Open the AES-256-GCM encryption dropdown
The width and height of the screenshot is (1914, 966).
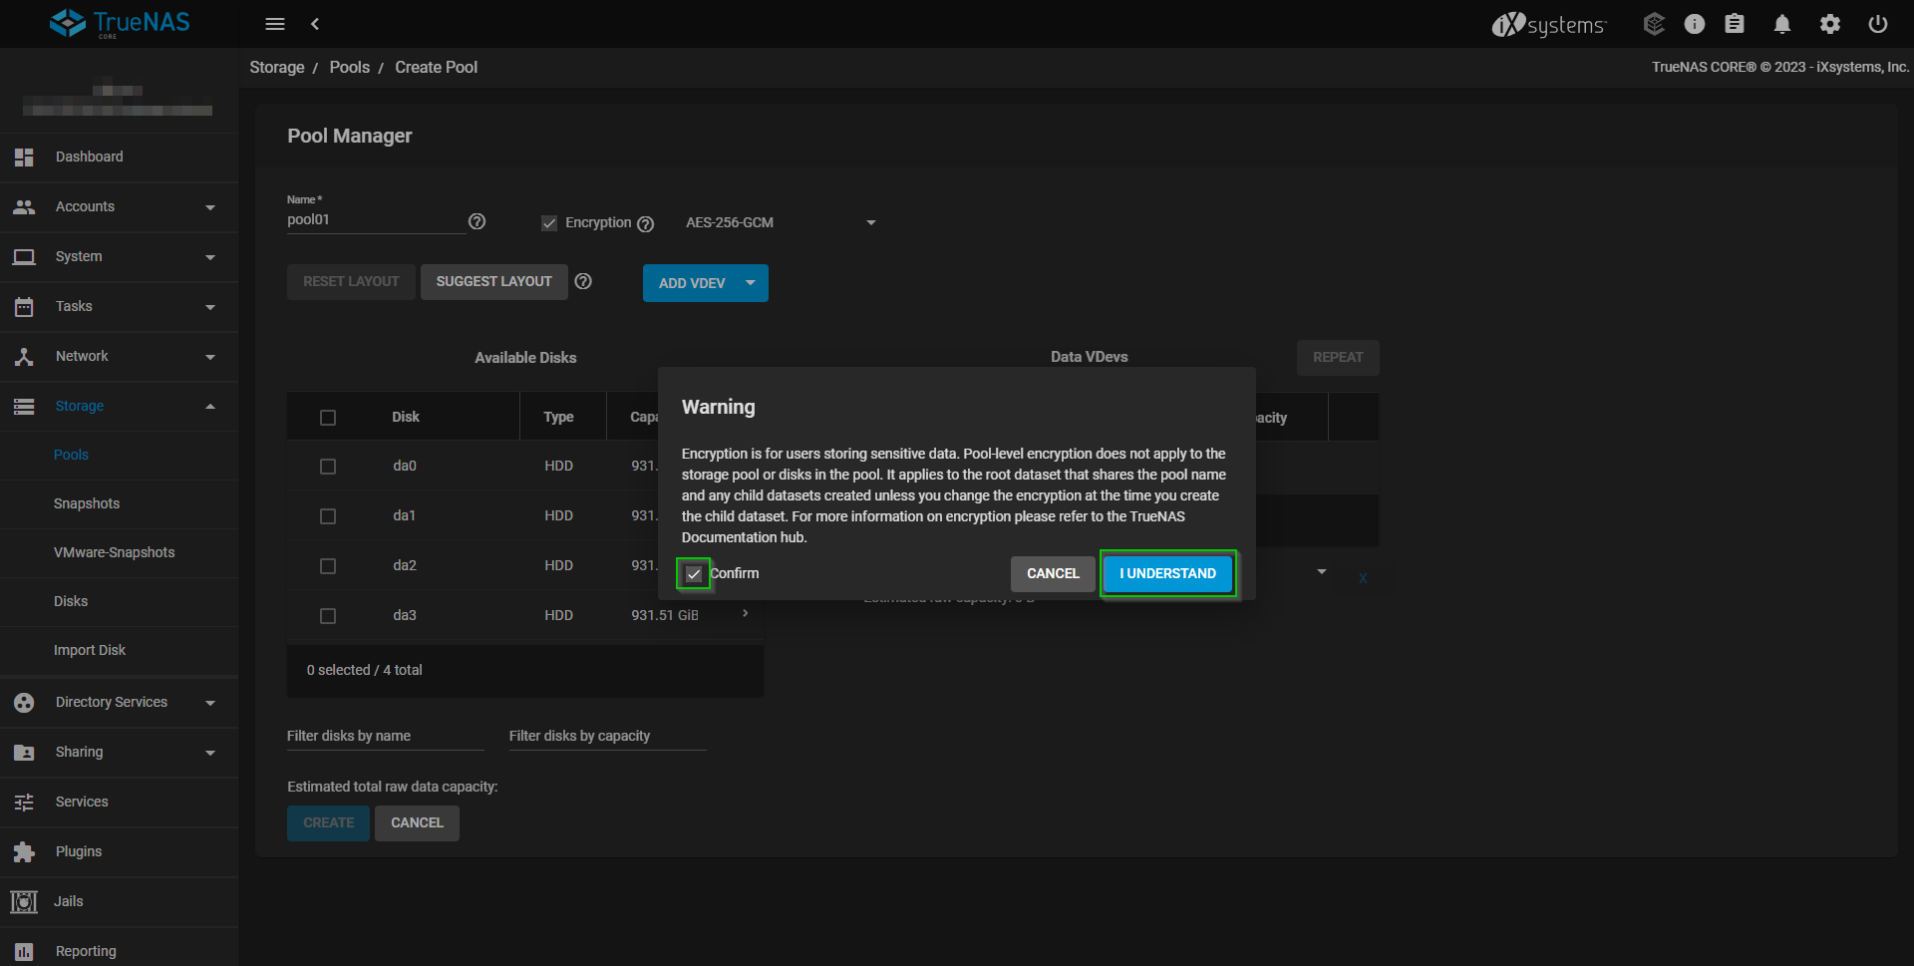[780, 223]
